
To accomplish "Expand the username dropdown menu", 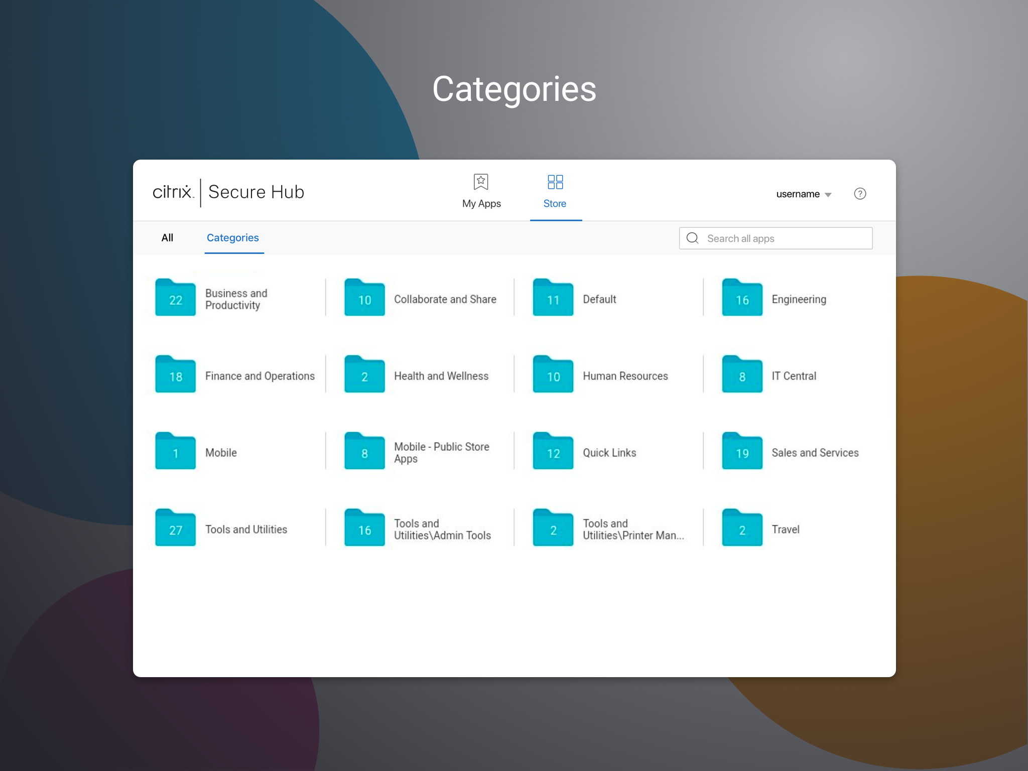I will coord(804,194).
